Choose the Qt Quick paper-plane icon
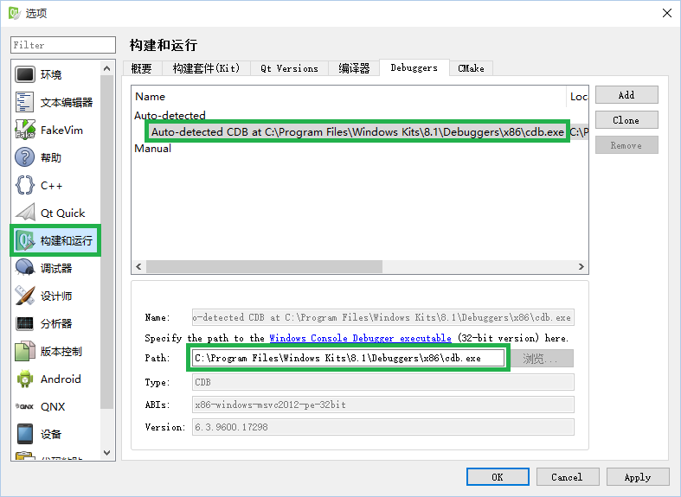 pyautogui.click(x=25, y=213)
